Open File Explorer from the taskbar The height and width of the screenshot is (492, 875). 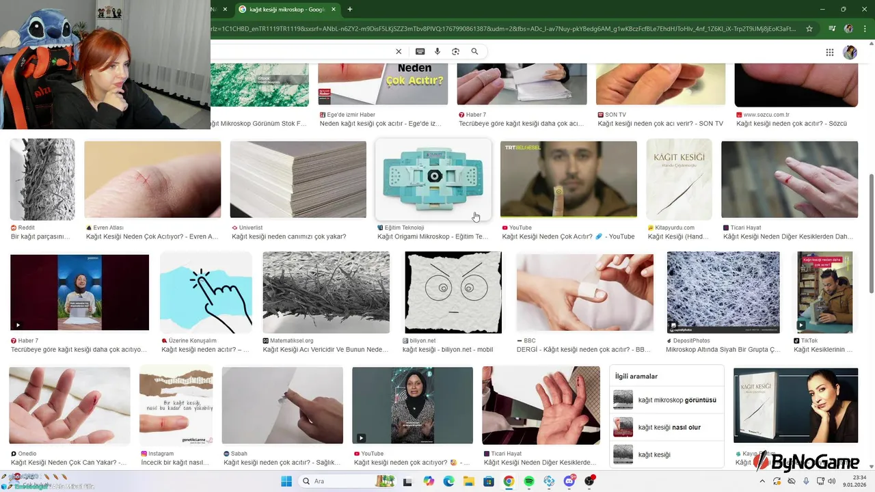[x=469, y=481]
